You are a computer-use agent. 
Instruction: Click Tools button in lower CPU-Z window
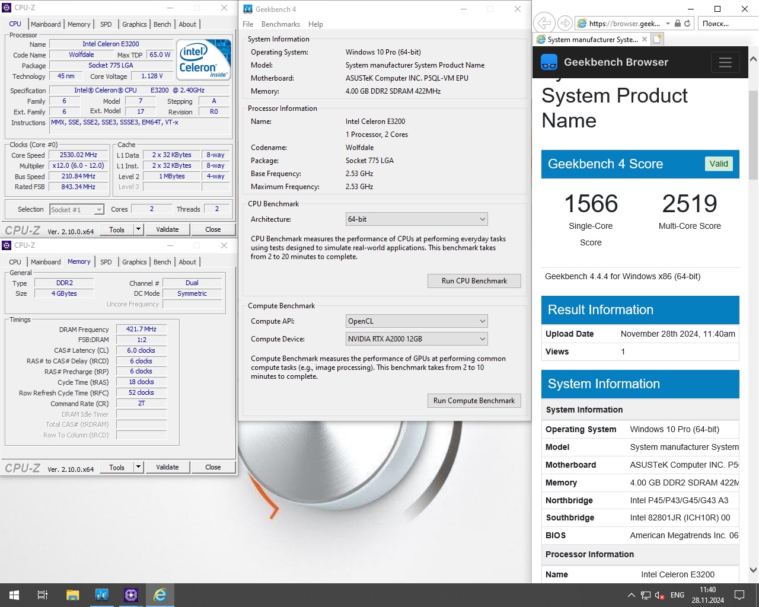point(117,467)
